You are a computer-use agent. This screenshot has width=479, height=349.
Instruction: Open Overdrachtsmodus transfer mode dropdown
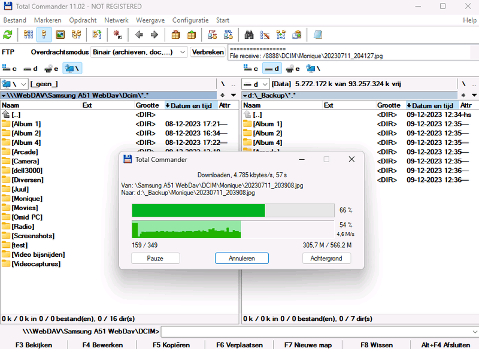(139, 52)
